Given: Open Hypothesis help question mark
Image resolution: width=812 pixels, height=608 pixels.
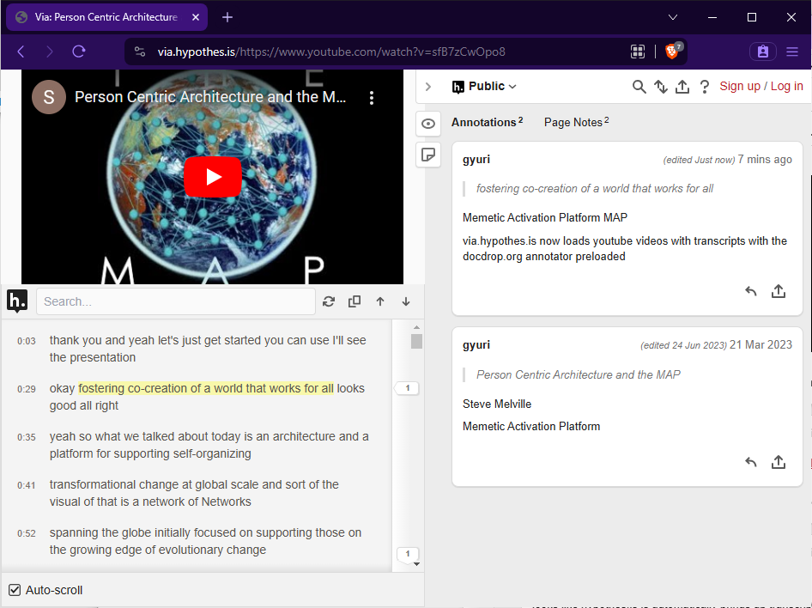Looking at the screenshot, I should (705, 87).
